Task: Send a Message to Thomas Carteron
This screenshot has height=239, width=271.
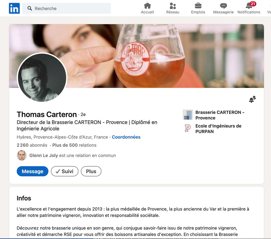Action: 32,171
